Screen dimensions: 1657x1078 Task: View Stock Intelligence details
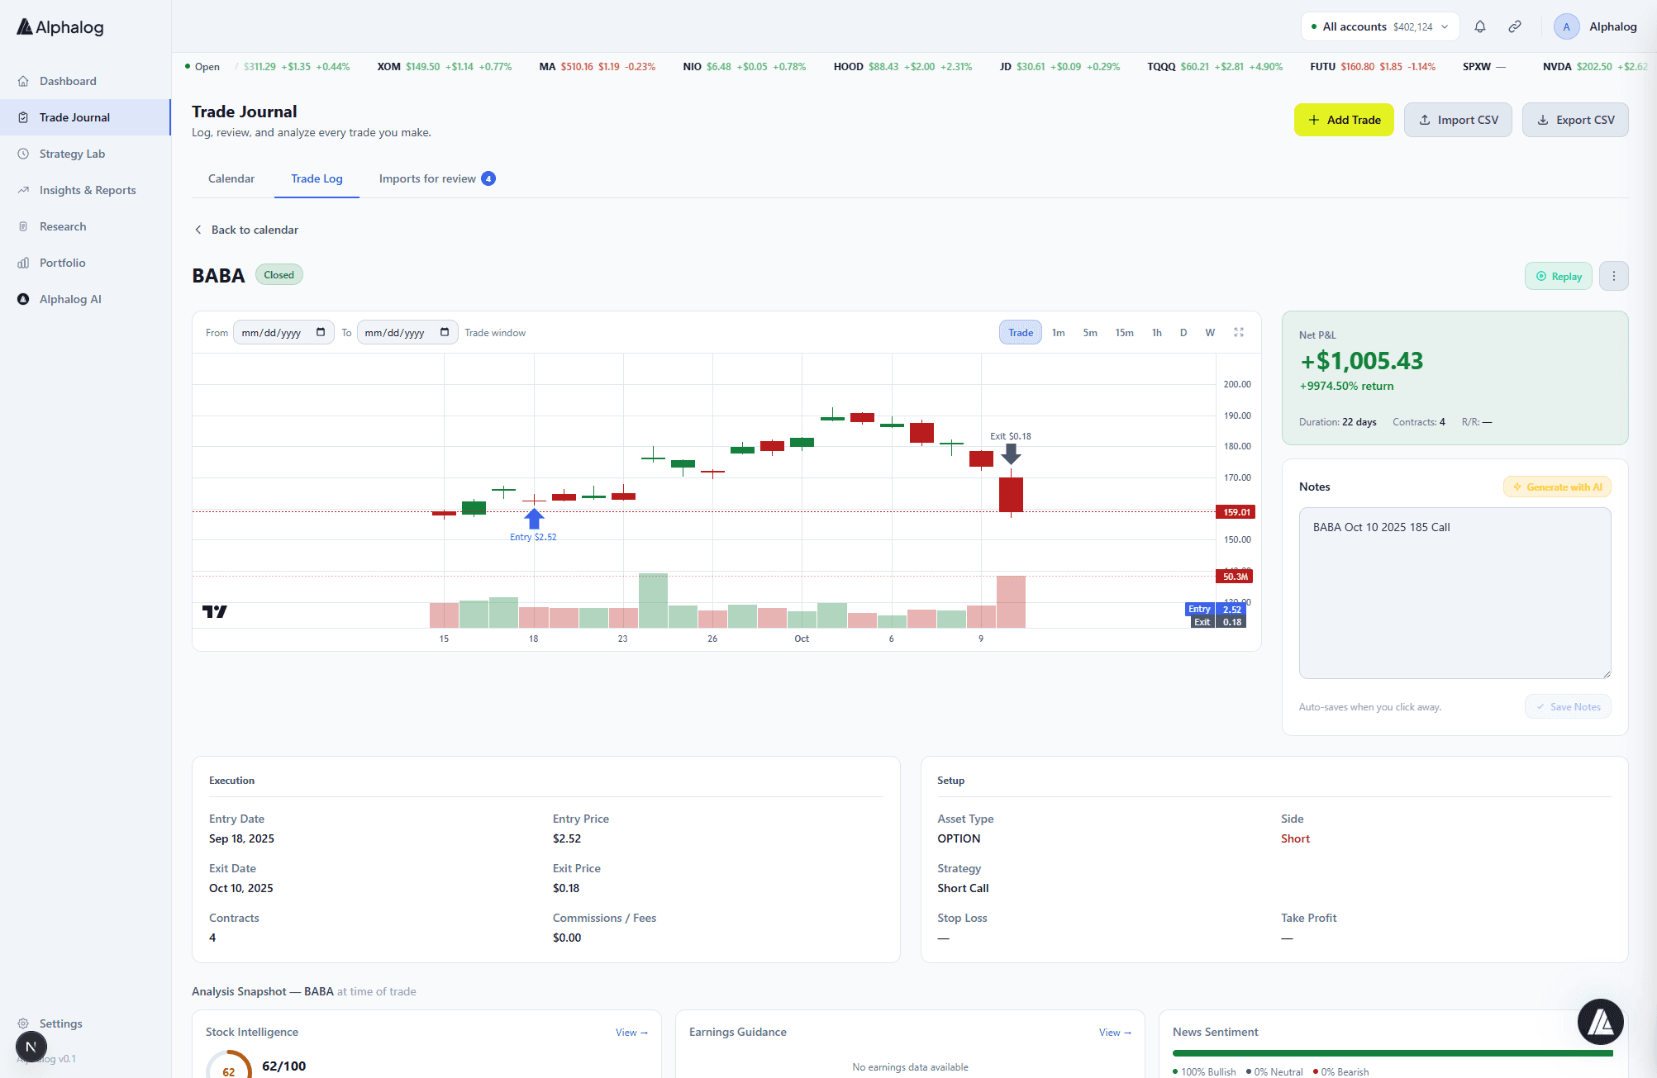coord(631,1033)
